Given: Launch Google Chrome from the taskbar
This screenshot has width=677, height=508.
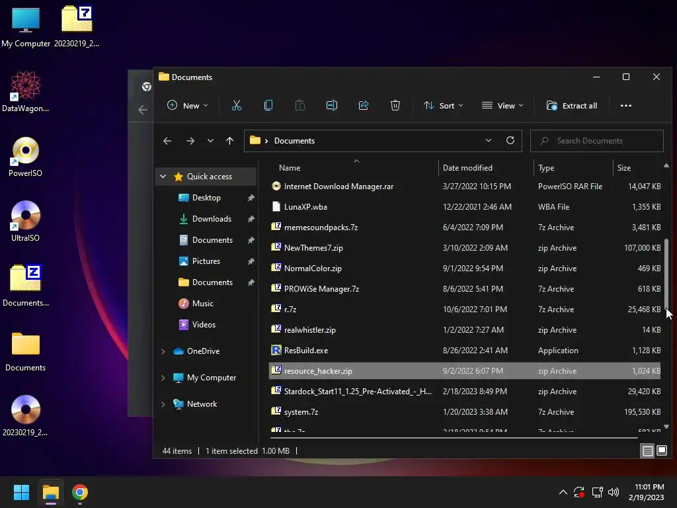Looking at the screenshot, I should click(x=80, y=492).
